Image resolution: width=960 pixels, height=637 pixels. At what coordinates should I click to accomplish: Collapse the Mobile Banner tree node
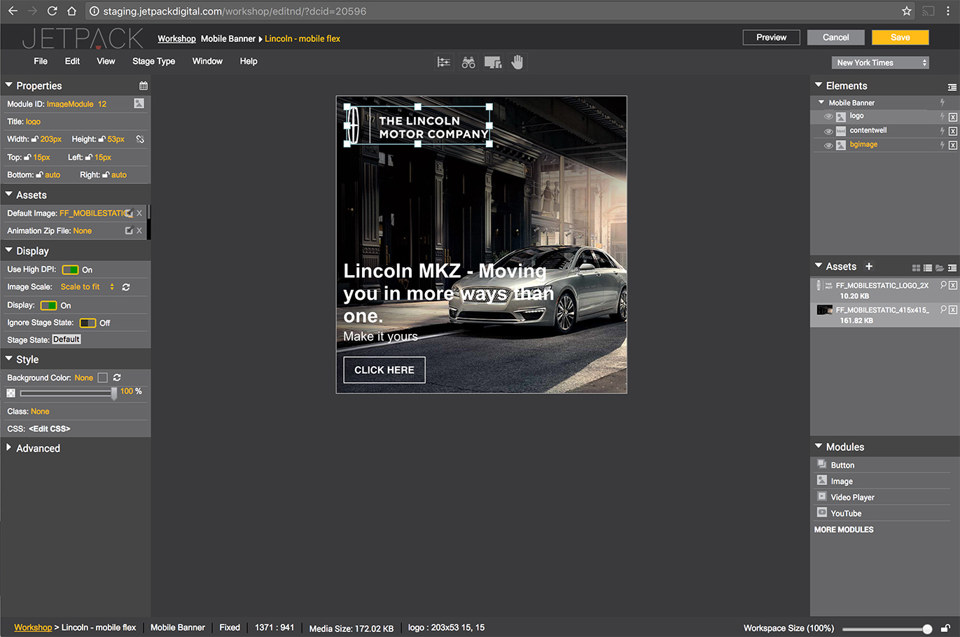[x=822, y=102]
